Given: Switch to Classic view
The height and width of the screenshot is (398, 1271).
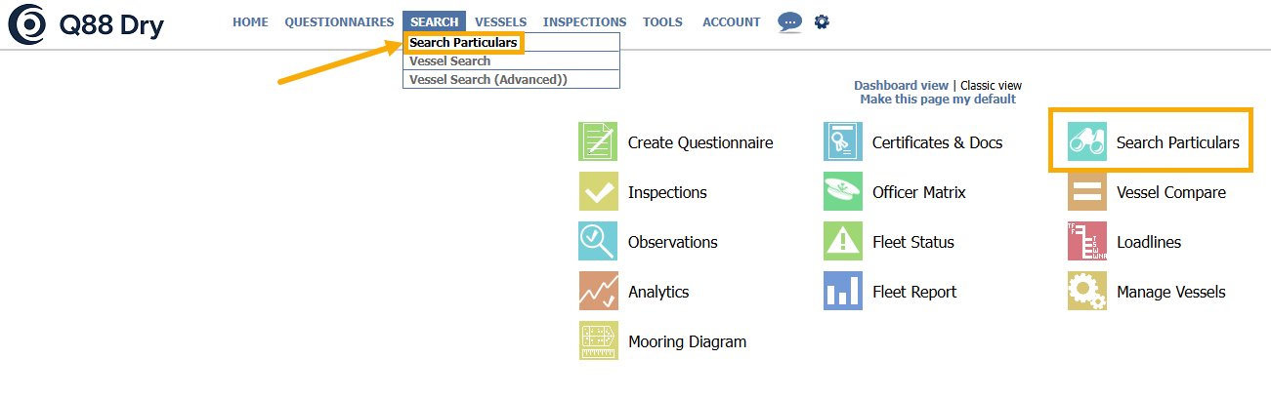Looking at the screenshot, I should (991, 86).
